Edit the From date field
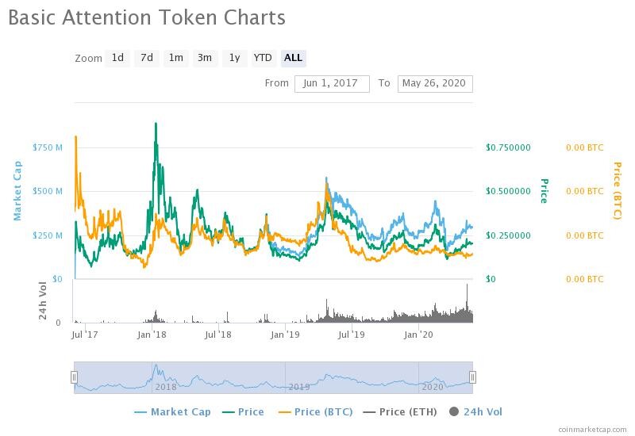 coord(332,84)
